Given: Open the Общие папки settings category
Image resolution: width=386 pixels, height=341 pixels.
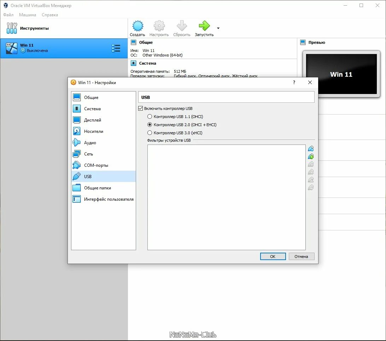Looking at the screenshot, I should [x=104, y=188].
